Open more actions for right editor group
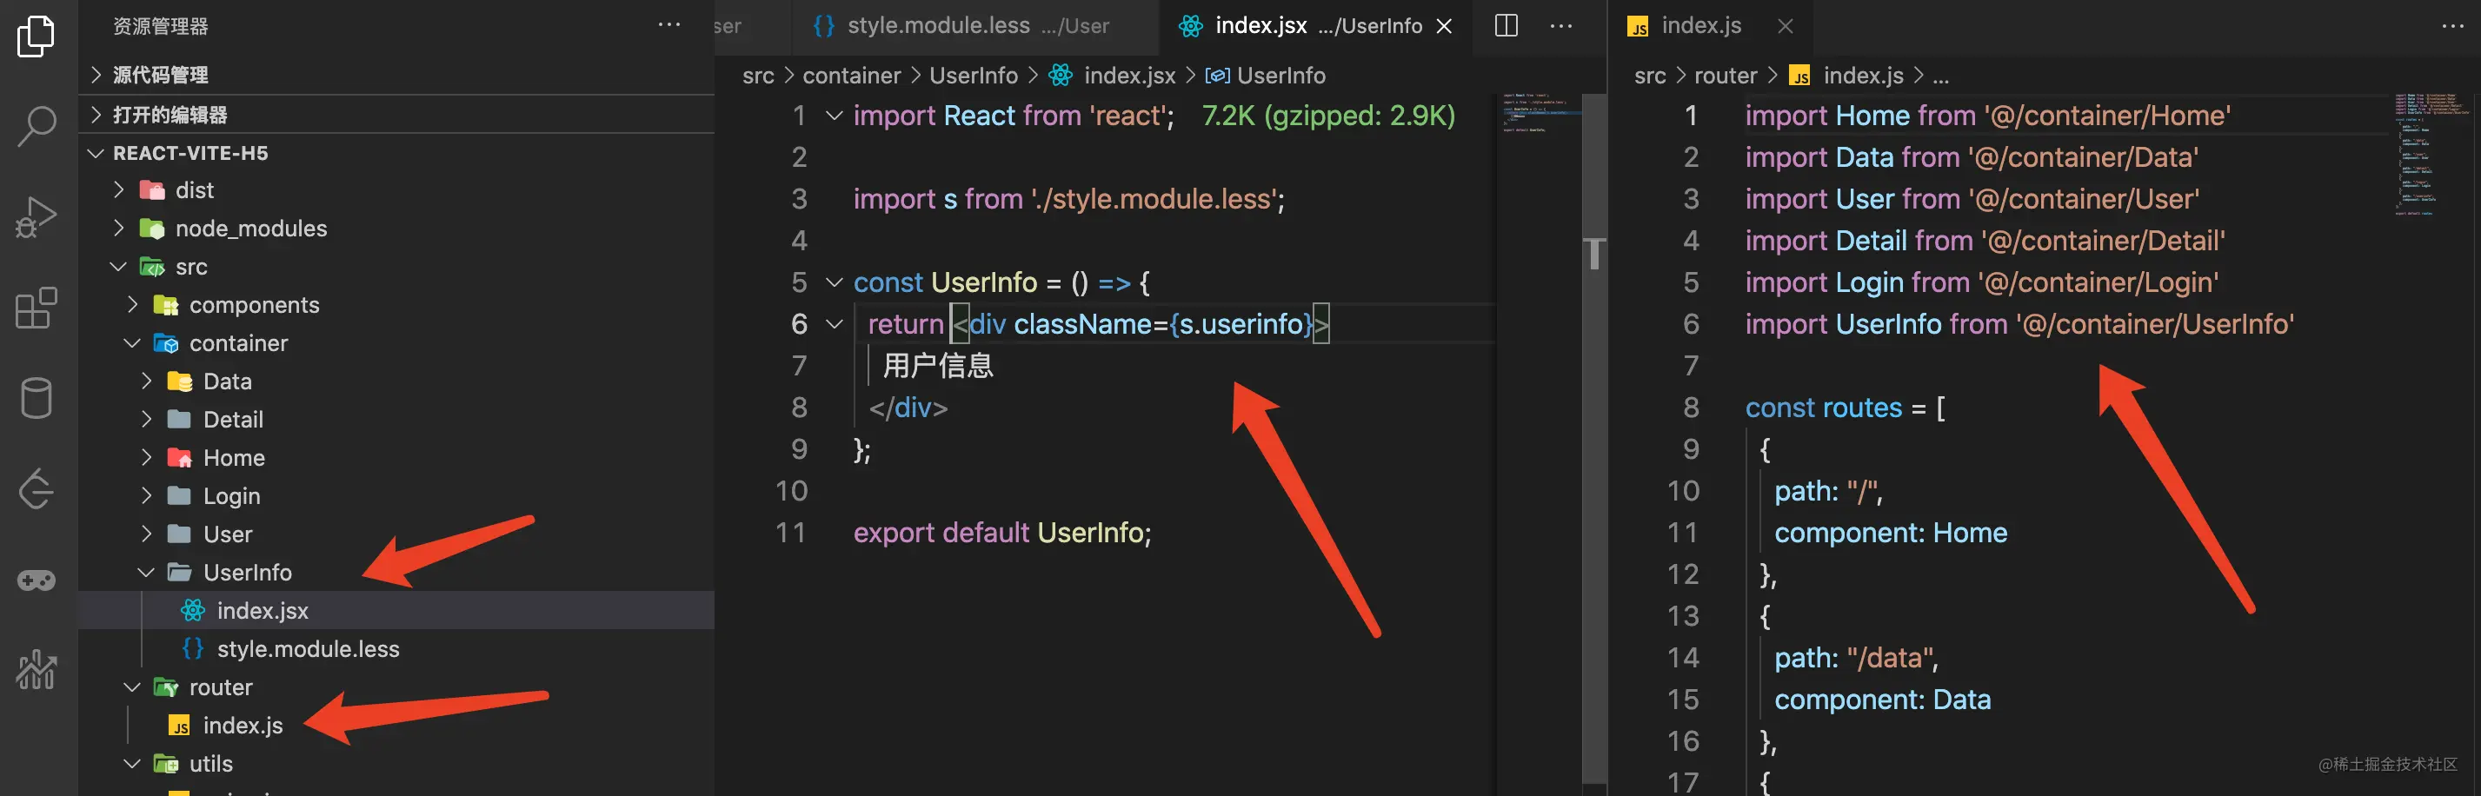 2453,26
